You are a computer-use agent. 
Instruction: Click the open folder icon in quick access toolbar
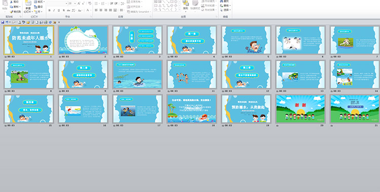tap(28, 22)
